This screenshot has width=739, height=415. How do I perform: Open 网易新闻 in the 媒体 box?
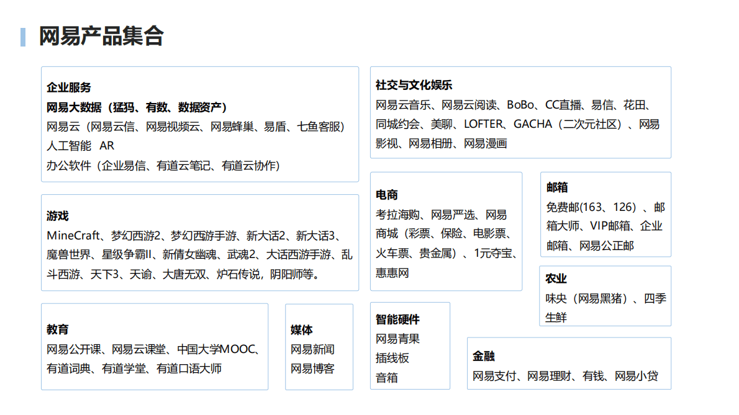312,349
